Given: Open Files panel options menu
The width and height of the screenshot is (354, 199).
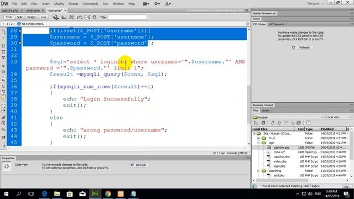Looking at the screenshot, I should coord(351,111).
